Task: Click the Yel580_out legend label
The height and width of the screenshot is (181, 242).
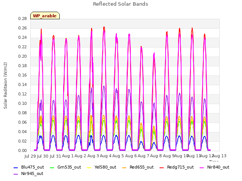Action: [x=105, y=167]
